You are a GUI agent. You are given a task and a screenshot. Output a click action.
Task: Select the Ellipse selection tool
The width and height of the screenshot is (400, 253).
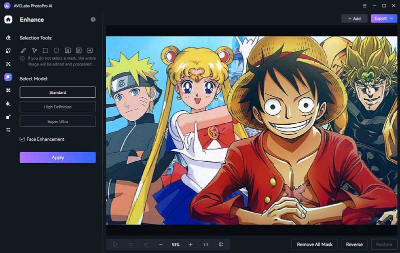tap(56, 50)
